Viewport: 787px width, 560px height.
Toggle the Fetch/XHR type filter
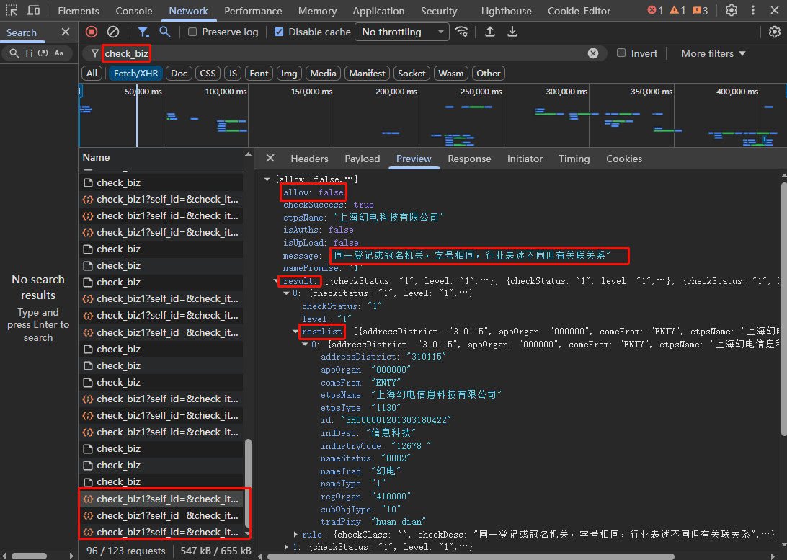pyautogui.click(x=135, y=74)
